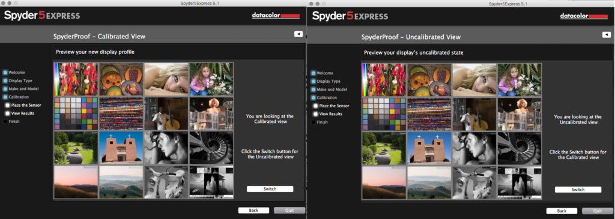Open red peppers thumbnail in Calibrated view

coord(76,80)
